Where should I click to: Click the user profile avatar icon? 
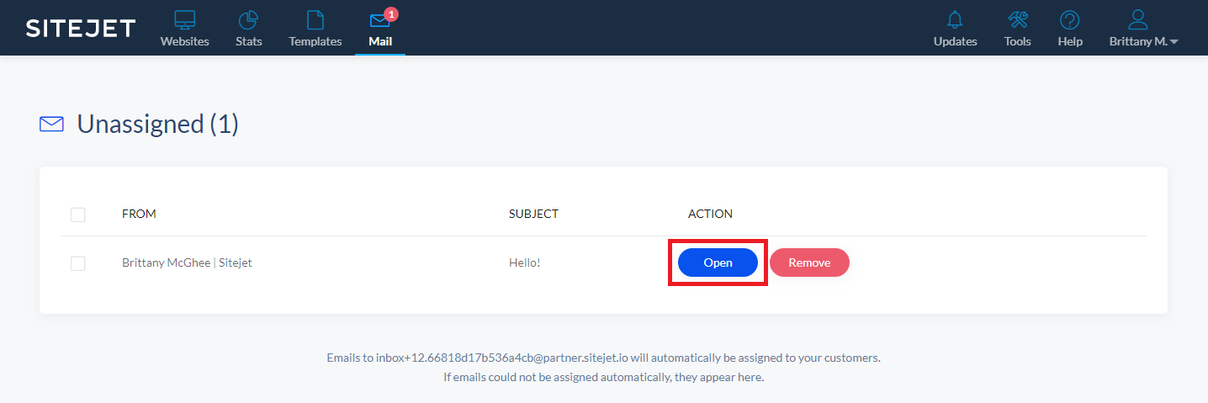tap(1138, 20)
